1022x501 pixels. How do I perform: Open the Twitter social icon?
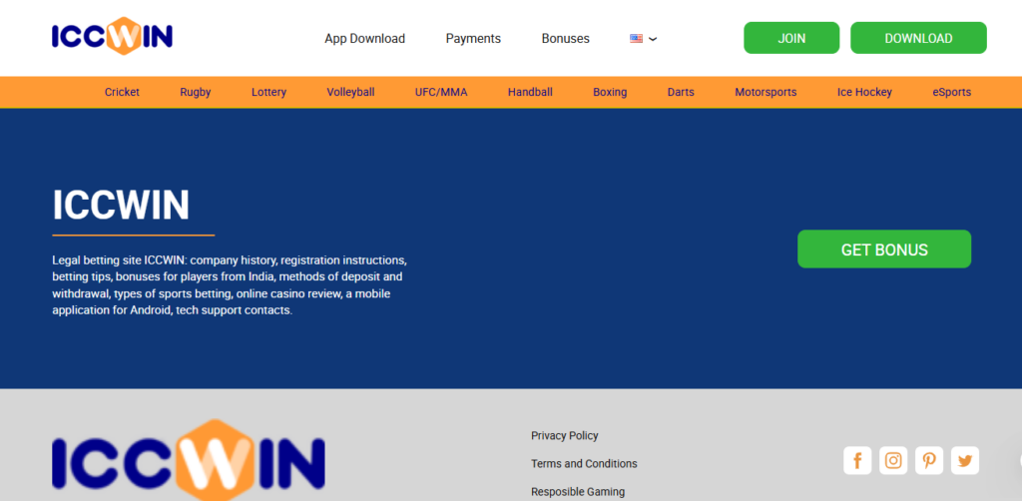click(x=965, y=461)
